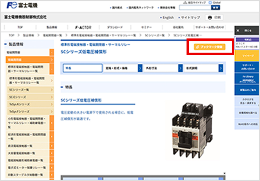
Task: Open 製品情報 in main navigation
Action: (52, 27)
